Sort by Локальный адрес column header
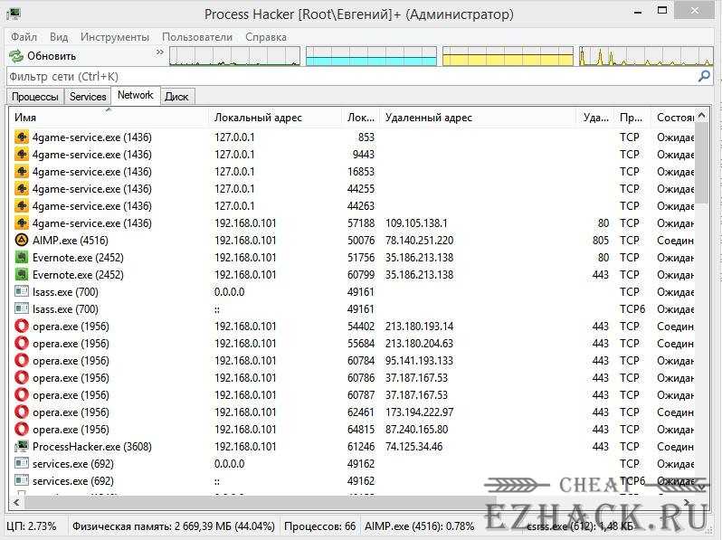The height and width of the screenshot is (540, 722). [x=275, y=118]
